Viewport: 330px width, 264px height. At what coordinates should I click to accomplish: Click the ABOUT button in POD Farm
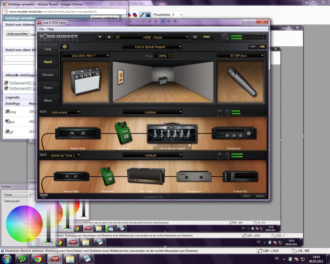(x=260, y=196)
